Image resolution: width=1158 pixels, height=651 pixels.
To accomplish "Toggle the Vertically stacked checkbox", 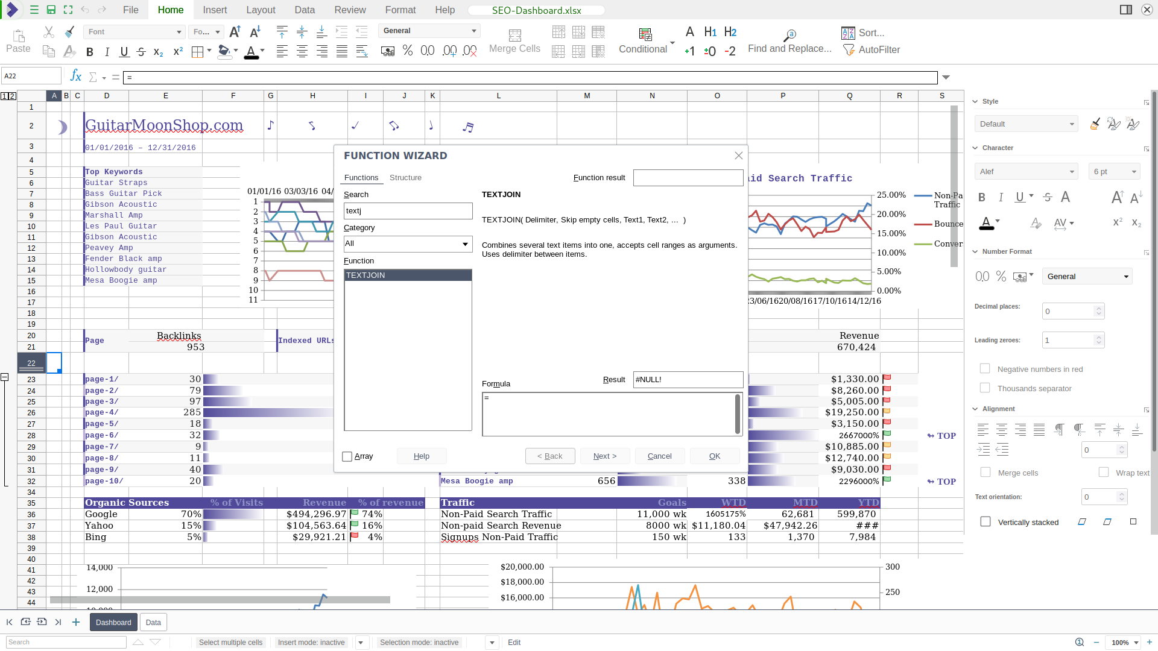I will coord(986,522).
